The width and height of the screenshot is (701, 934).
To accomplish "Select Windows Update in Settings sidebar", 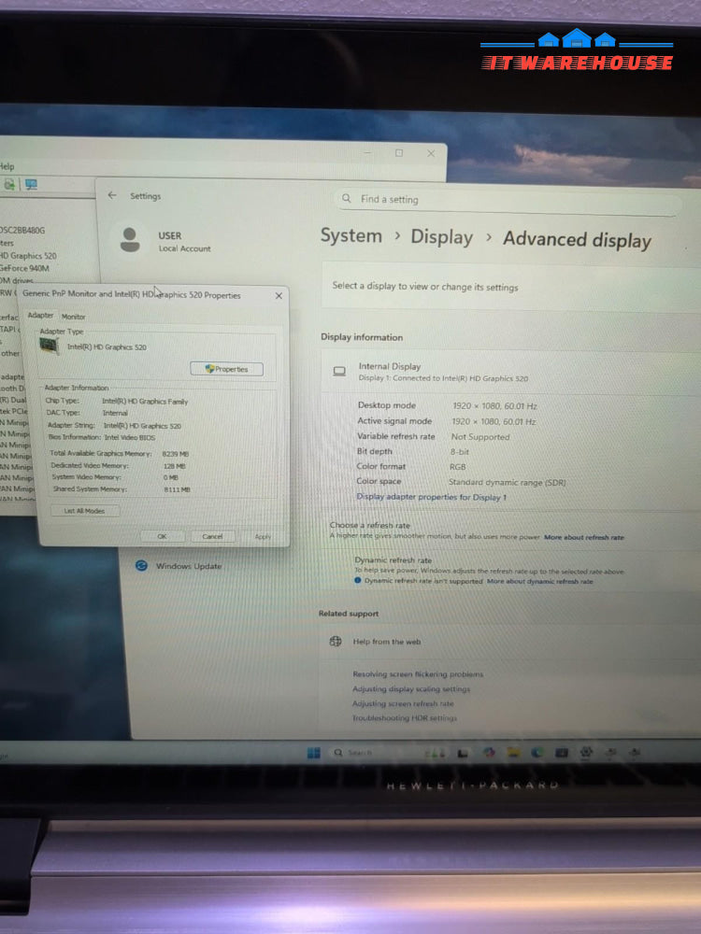I will 189,566.
